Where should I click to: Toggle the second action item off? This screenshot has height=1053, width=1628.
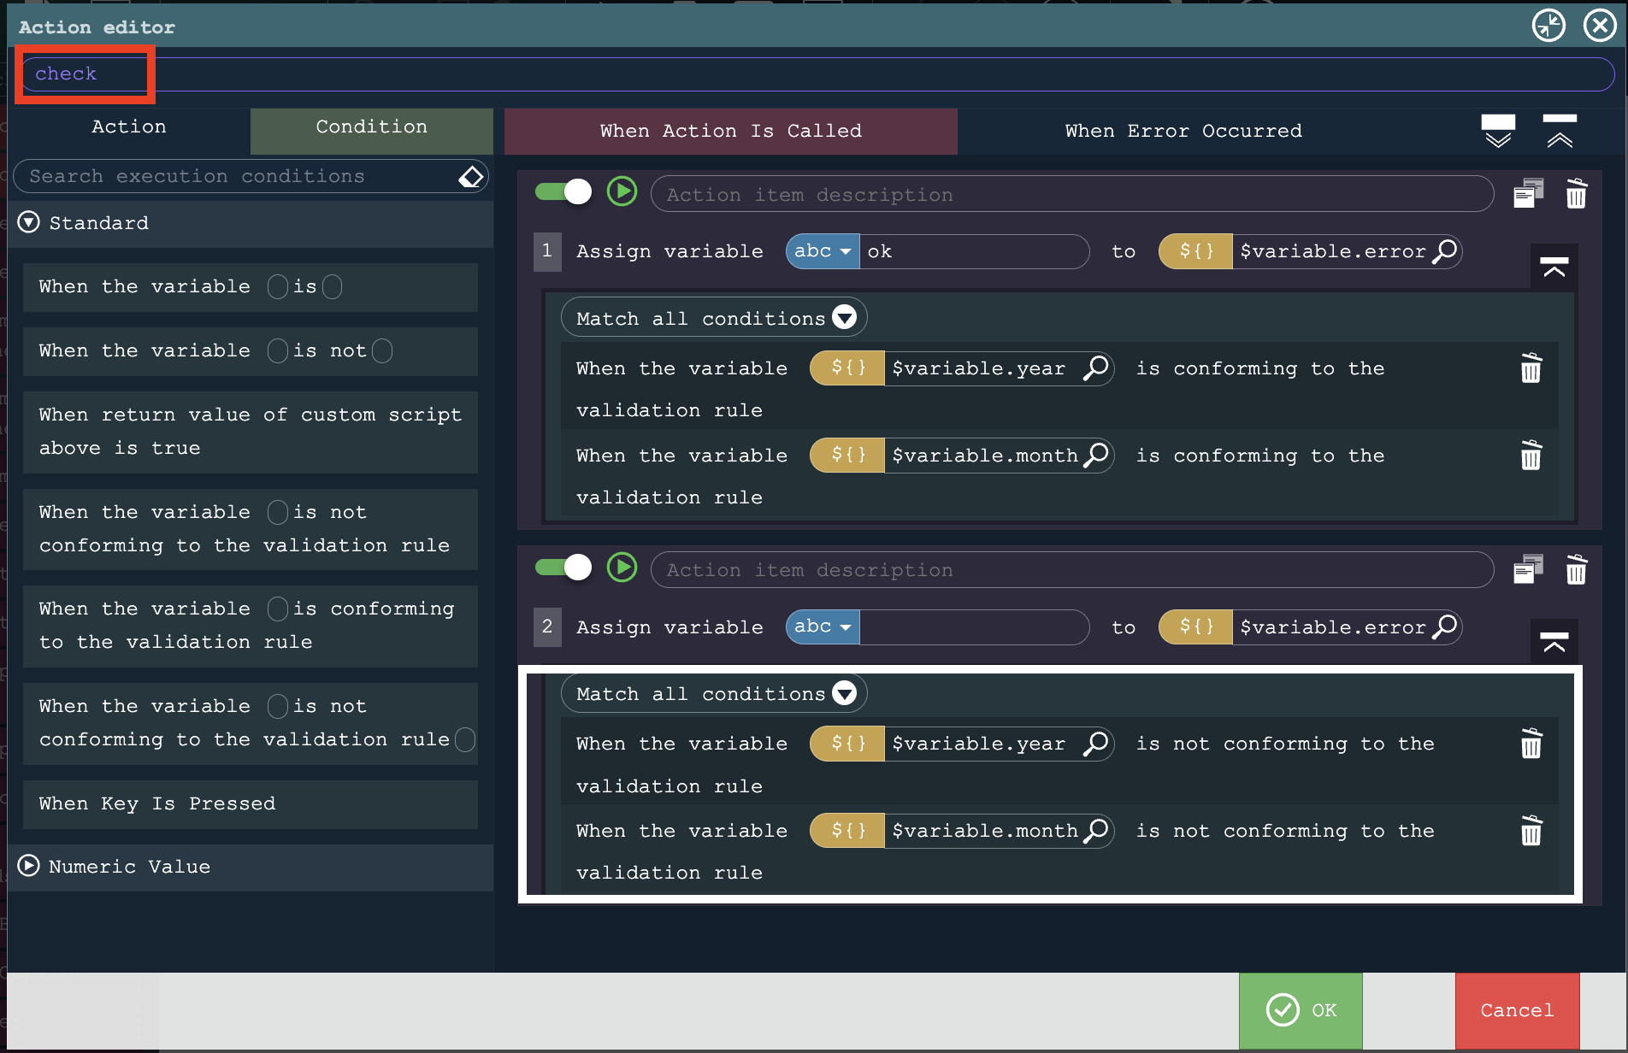(563, 568)
